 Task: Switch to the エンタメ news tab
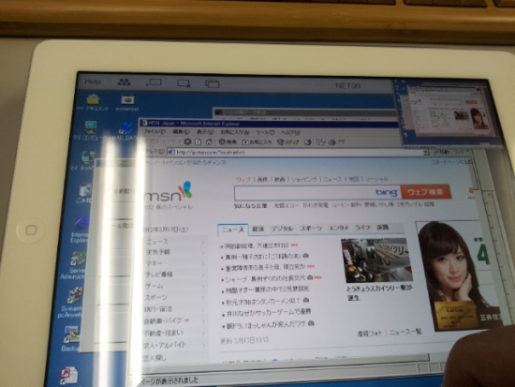click(x=339, y=228)
